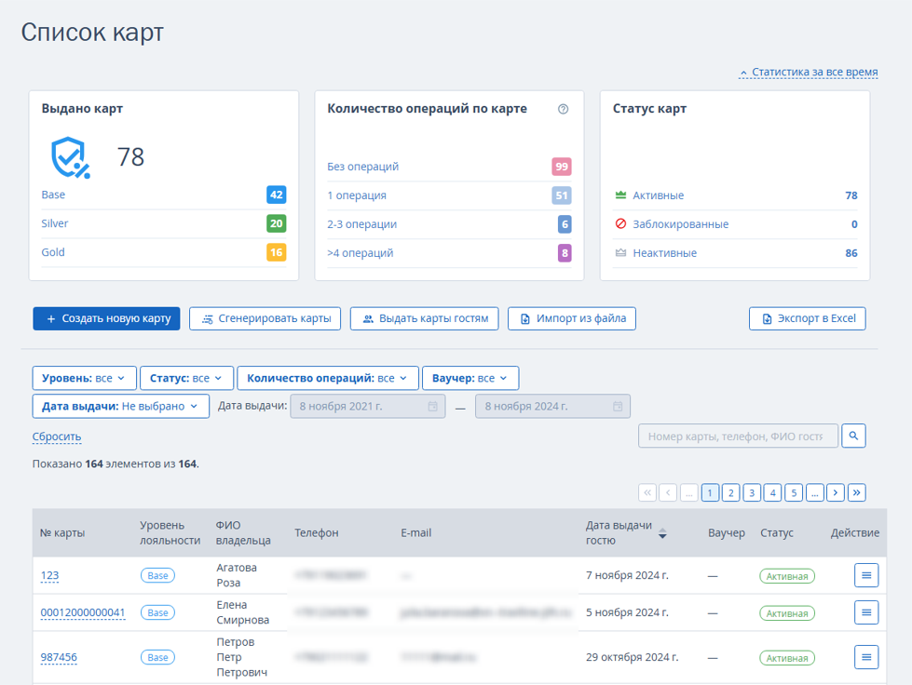The image size is (912, 685).
Task: Sort by Дата выдачи гостю arrow icon
Action: coord(662,532)
